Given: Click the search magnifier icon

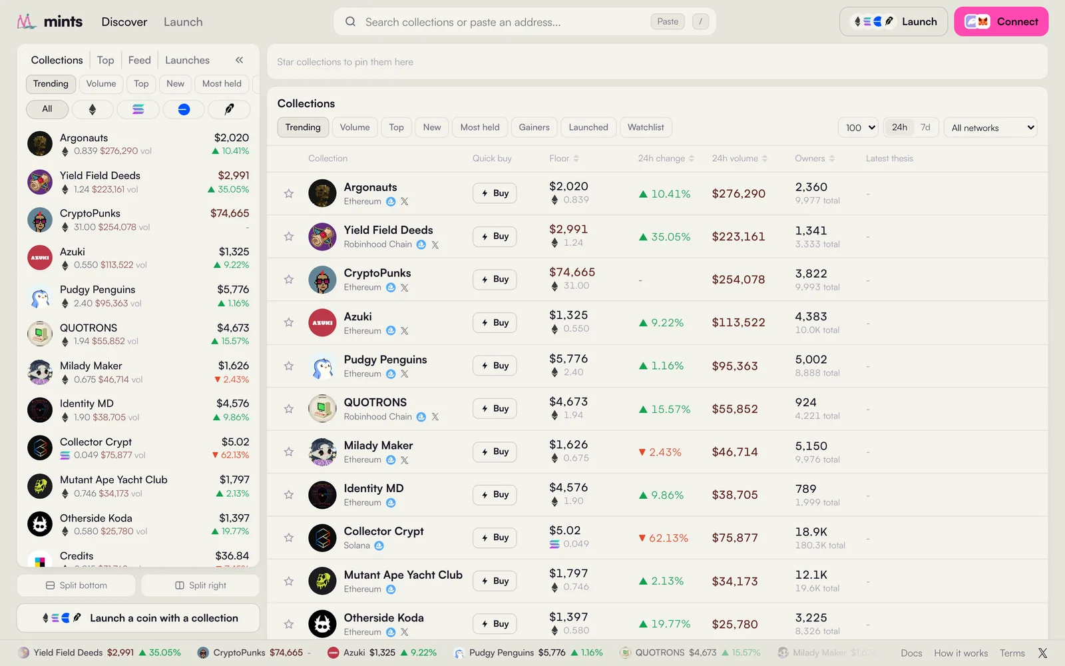Looking at the screenshot, I should click(350, 22).
